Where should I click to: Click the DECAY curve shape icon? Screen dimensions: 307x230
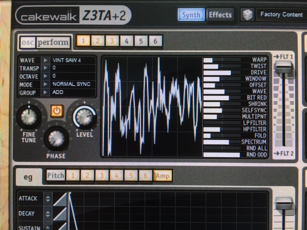[60, 214]
